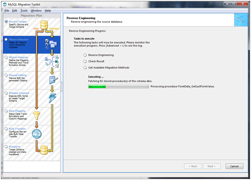Click the source database cylinder icon
This screenshot has height=180, width=251.
[x=44, y=25]
